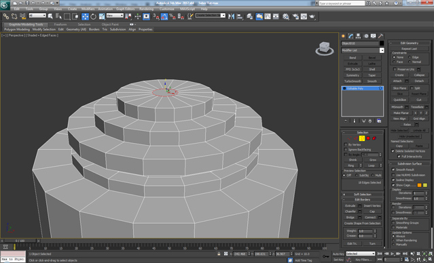Toggle the Angle Snap tool
The image size is (434, 263).
click(x=164, y=16)
